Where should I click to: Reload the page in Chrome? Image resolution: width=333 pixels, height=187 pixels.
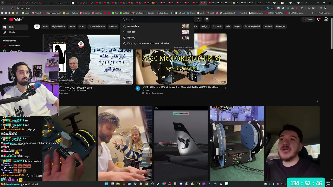(x=12, y=8)
